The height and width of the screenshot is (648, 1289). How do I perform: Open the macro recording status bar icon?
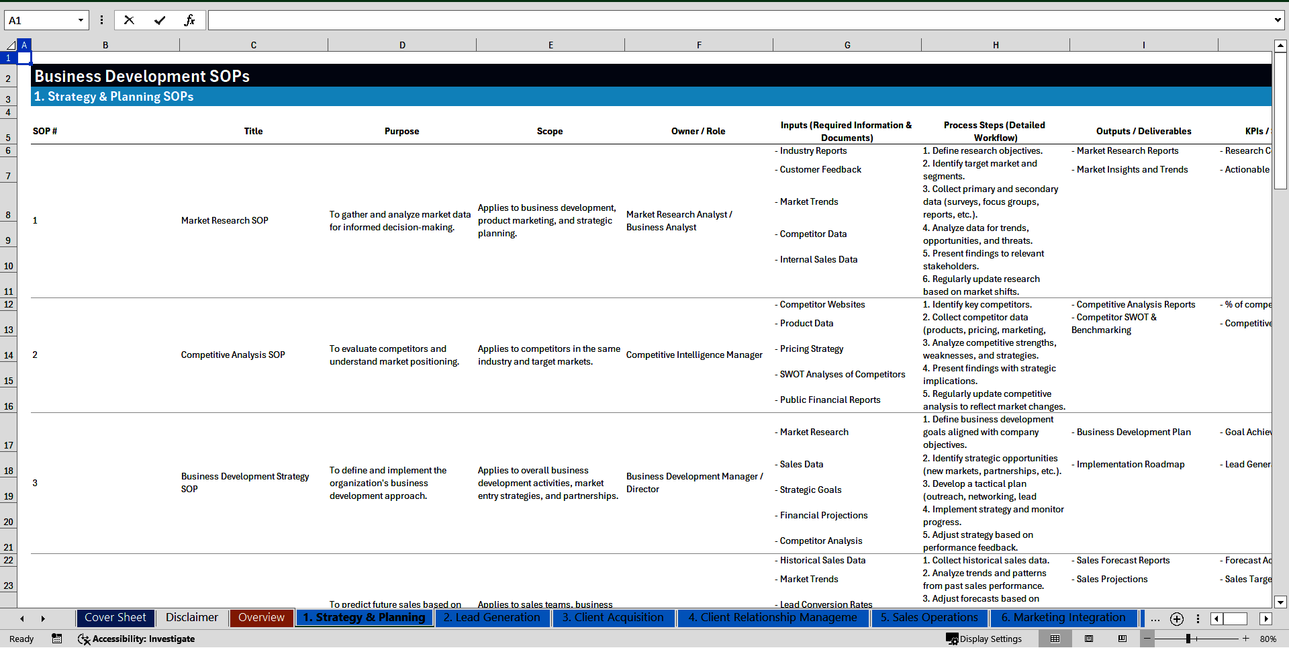[57, 639]
